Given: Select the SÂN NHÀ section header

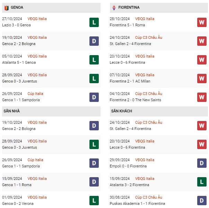Looking at the screenshot, I should point(51,111).
